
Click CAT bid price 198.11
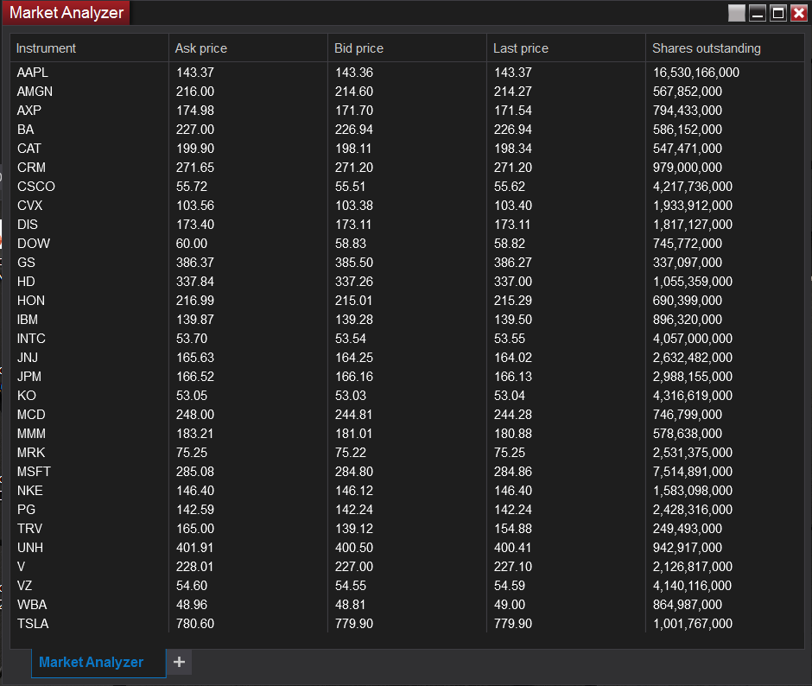[354, 149]
